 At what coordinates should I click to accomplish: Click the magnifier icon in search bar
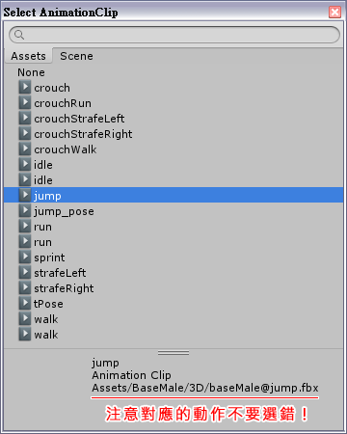tap(19, 35)
